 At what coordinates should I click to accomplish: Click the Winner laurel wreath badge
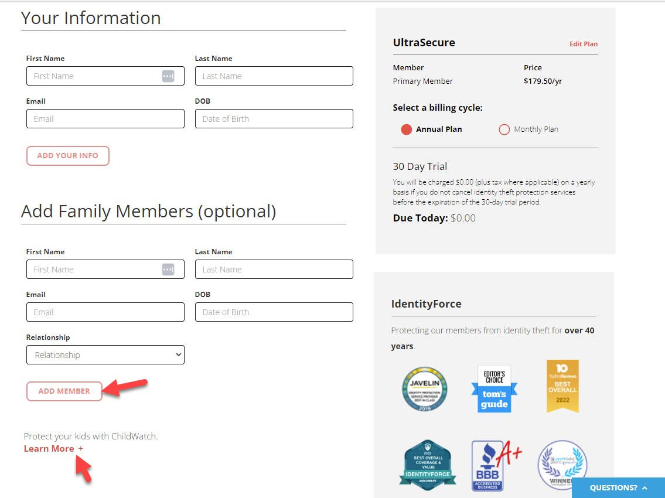(562, 465)
